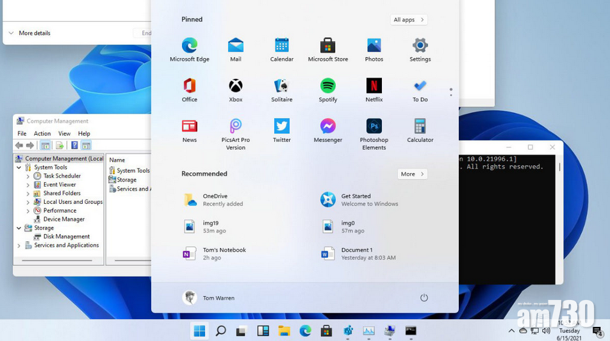Expand the Event Viewer node

pos(28,185)
